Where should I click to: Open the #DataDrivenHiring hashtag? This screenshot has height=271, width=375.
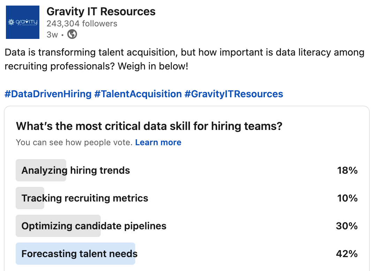click(48, 94)
